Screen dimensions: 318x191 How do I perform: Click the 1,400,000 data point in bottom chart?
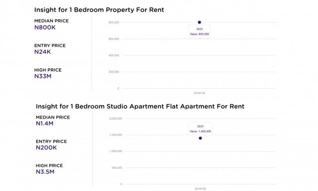pyautogui.click(x=200, y=138)
